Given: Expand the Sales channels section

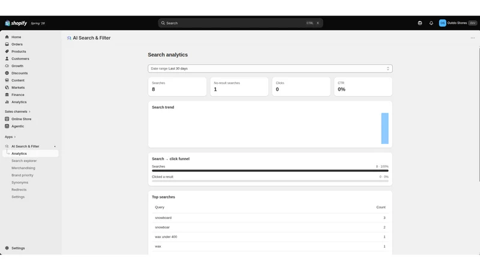Looking at the screenshot, I should [x=17, y=112].
